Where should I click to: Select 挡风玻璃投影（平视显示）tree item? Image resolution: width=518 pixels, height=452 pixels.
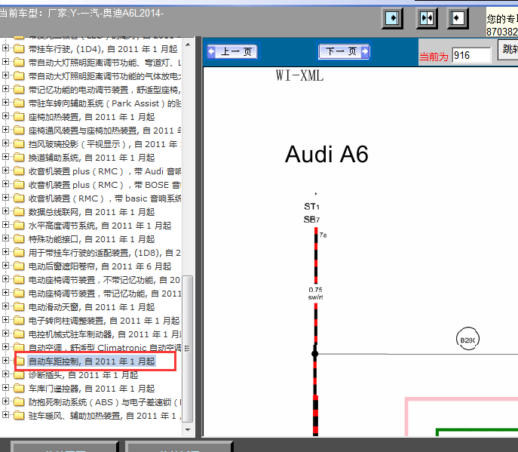point(105,144)
